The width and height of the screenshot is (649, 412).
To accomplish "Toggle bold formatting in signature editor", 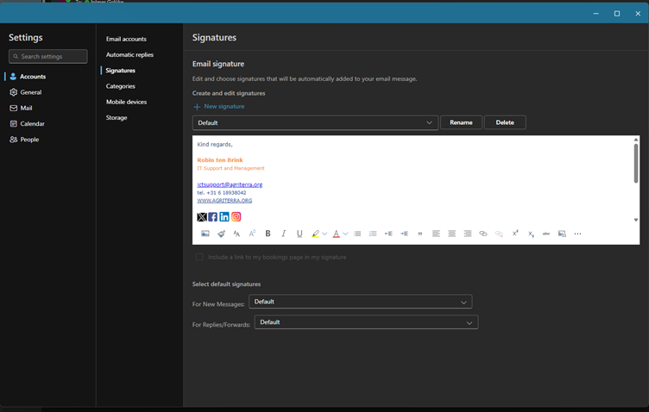I will pos(268,234).
